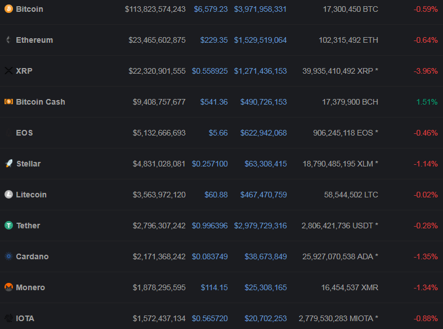Screen dimensions: 443x329
Task: Select XRP change -3.96%
Action: click(x=426, y=71)
